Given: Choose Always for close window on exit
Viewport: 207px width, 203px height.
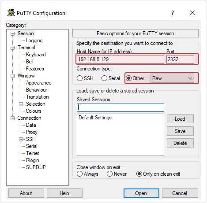Looking at the screenshot, I should [79, 174].
